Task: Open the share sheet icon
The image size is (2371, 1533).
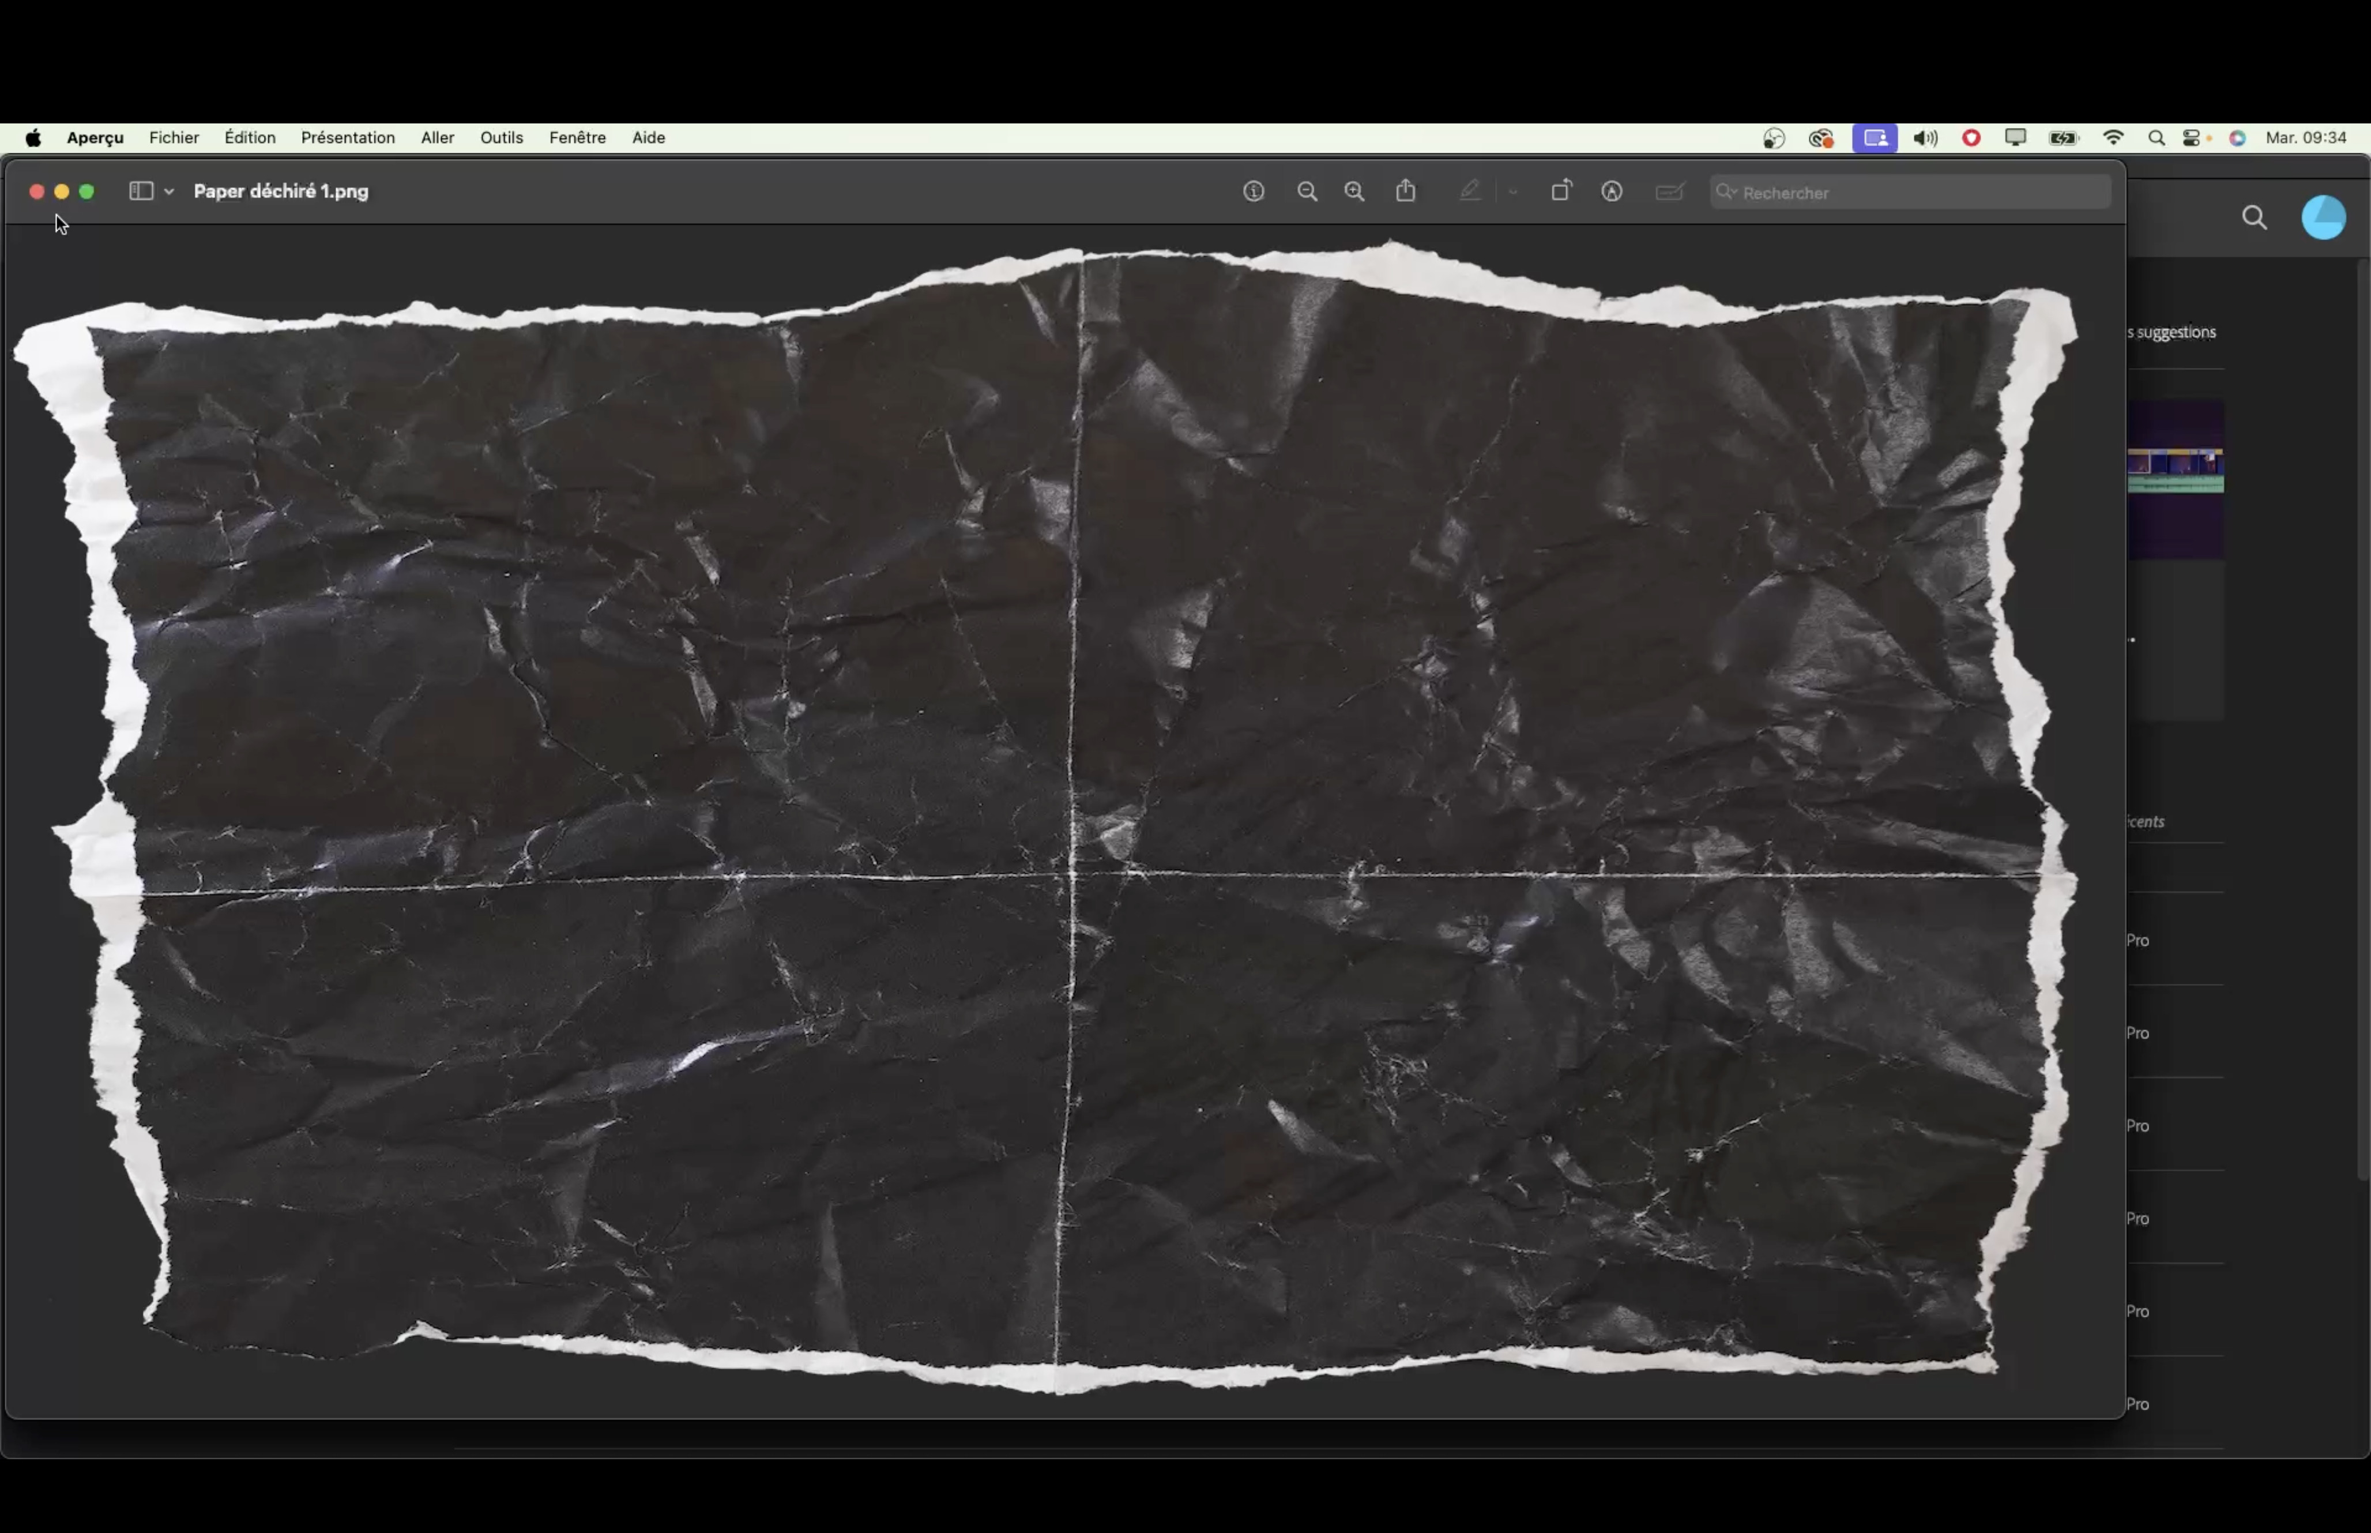Action: (1406, 190)
